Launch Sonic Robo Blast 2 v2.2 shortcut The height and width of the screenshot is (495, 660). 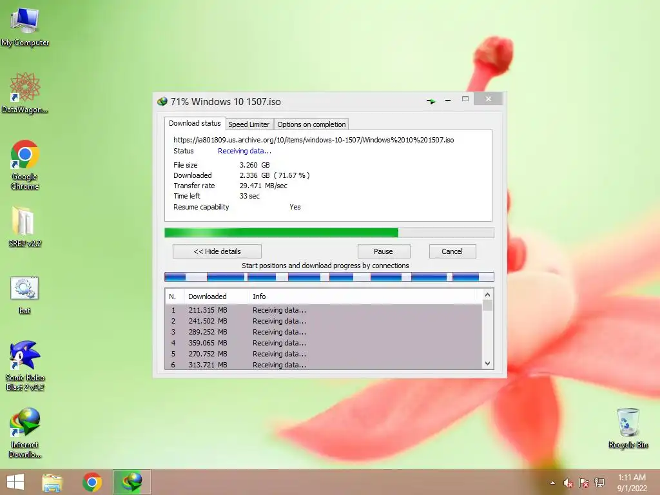(x=25, y=365)
